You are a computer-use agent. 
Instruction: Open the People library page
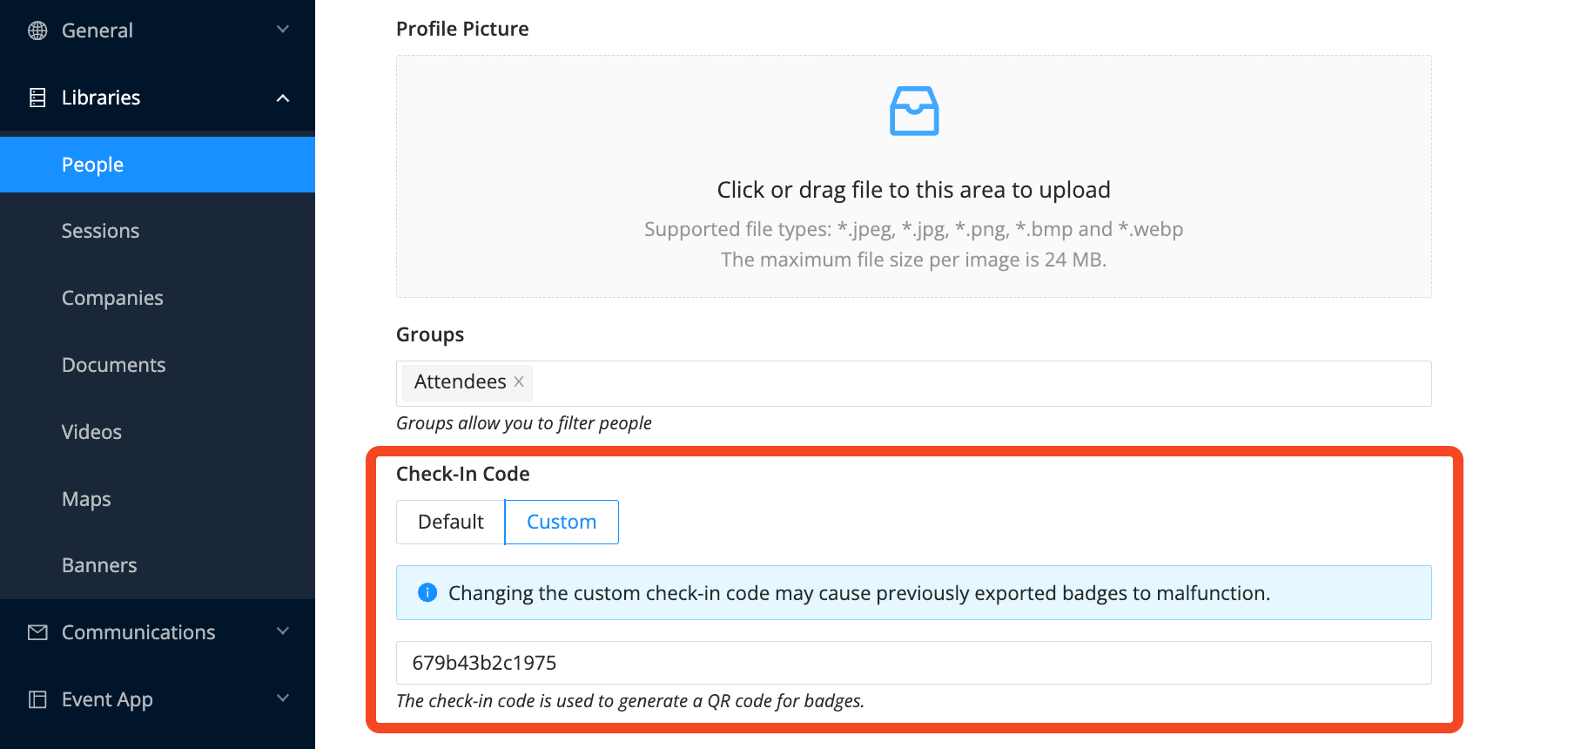(92, 165)
